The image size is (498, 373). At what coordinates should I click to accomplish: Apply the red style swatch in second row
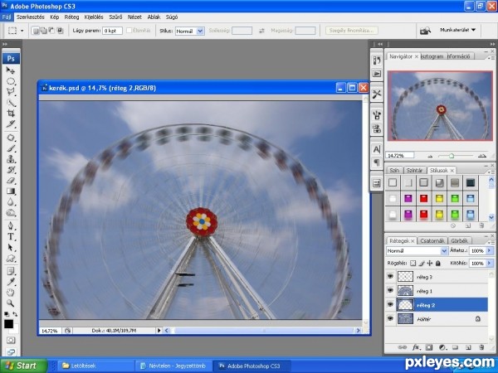(x=423, y=199)
